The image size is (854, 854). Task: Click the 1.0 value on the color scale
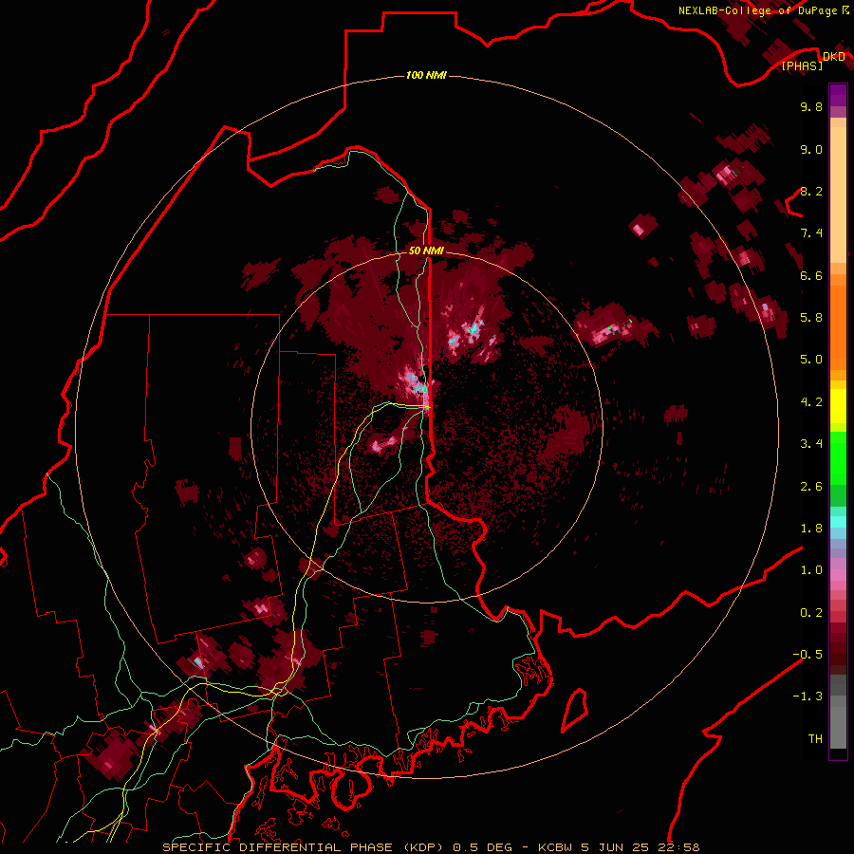tap(811, 570)
